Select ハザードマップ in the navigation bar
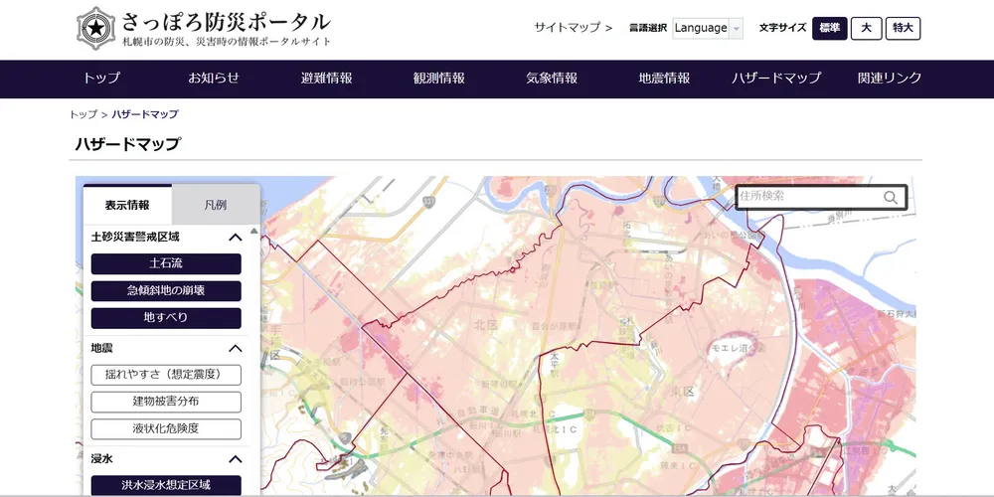 tap(776, 79)
